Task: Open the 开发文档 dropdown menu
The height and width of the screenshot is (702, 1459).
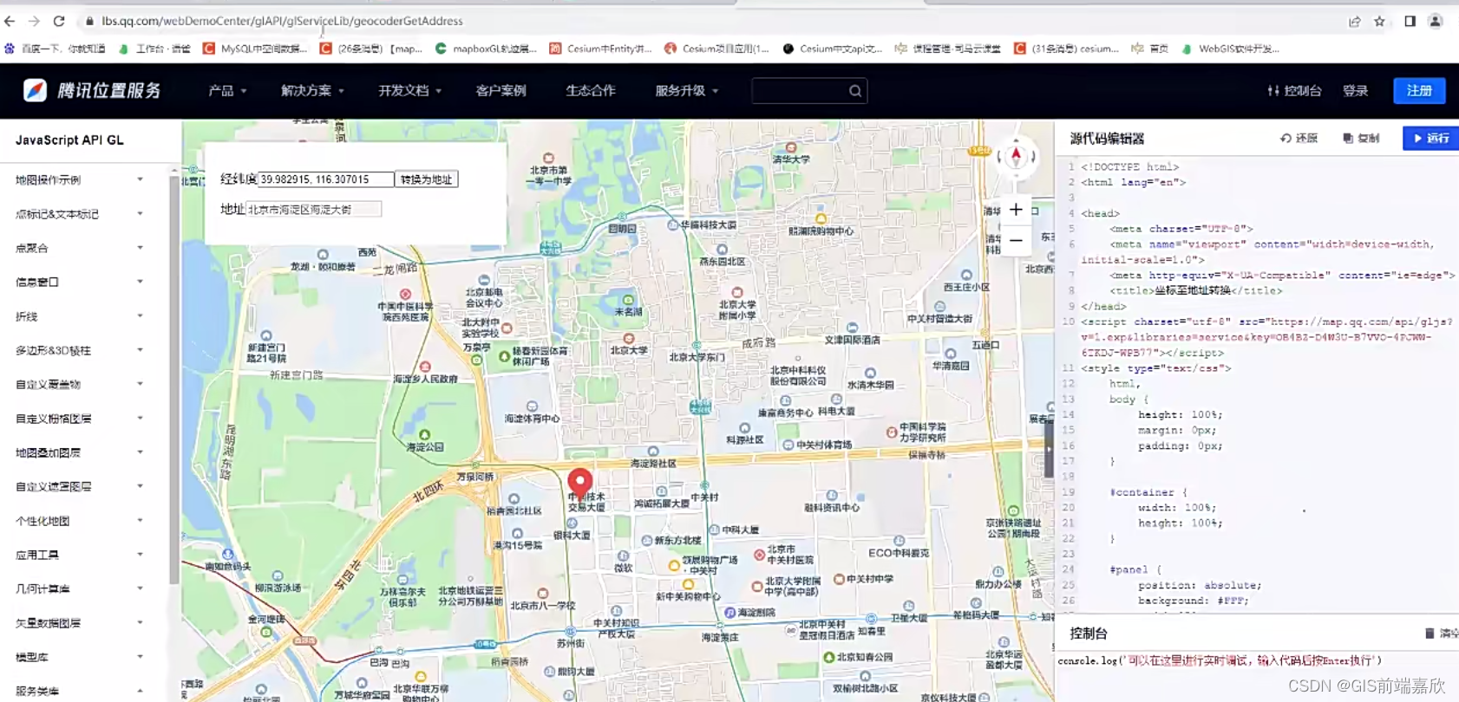Action: click(409, 91)
